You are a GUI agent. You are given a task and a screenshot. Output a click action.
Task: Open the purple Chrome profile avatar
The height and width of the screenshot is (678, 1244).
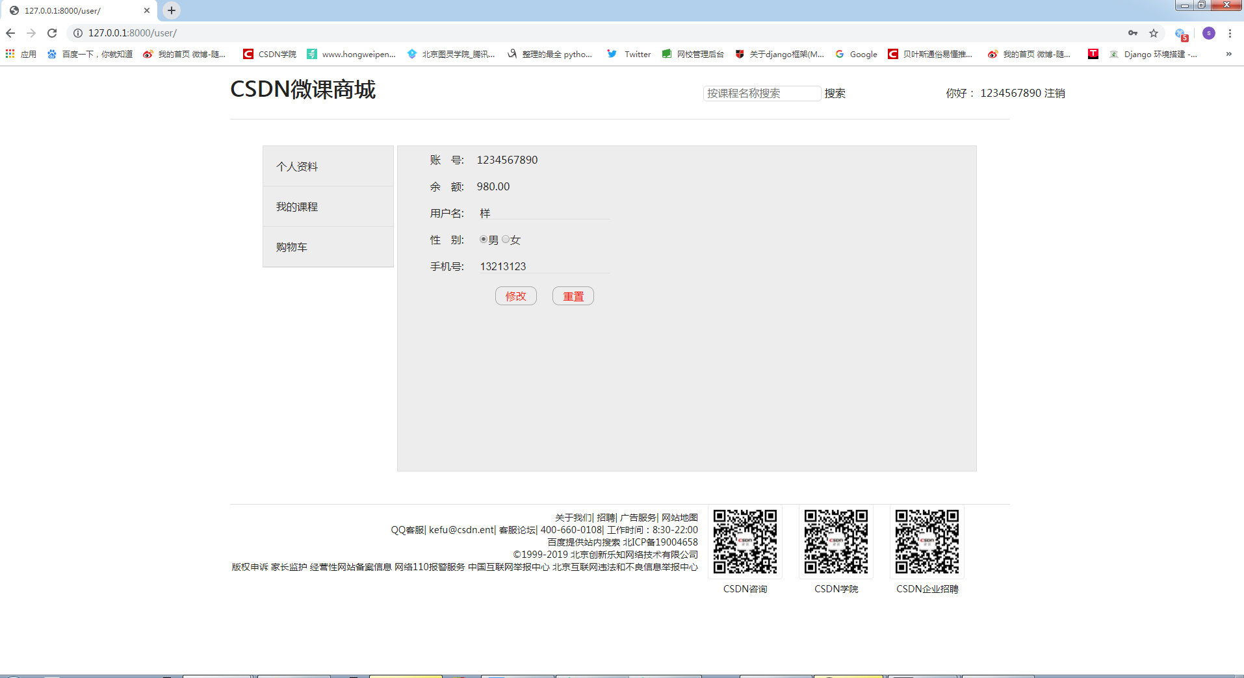1209,33
